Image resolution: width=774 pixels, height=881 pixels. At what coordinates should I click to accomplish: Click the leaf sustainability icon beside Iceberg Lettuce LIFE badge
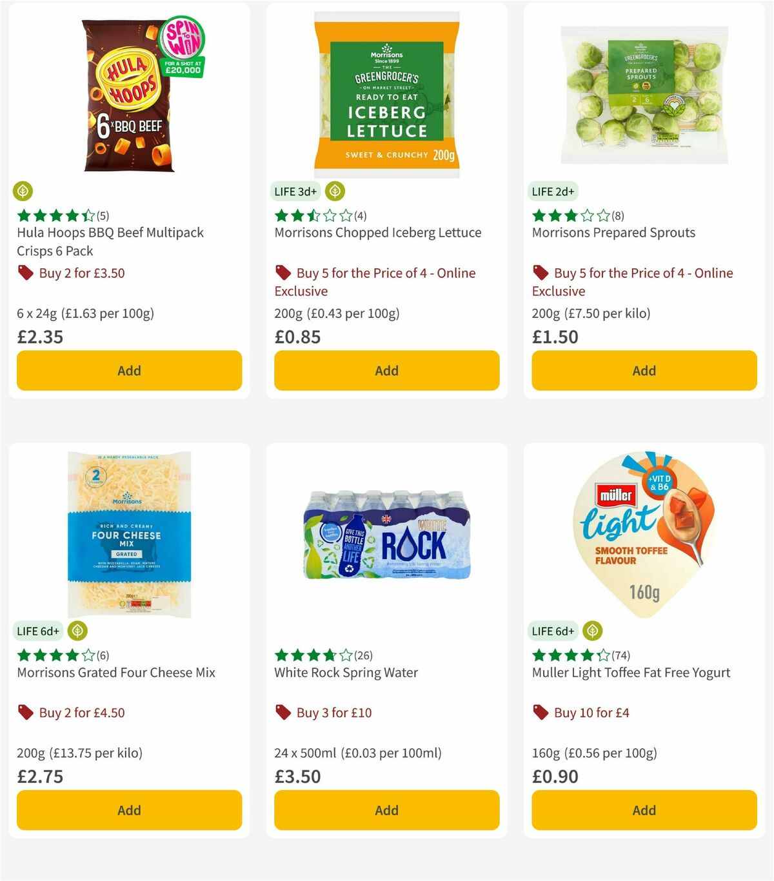[x=335, y=191]
